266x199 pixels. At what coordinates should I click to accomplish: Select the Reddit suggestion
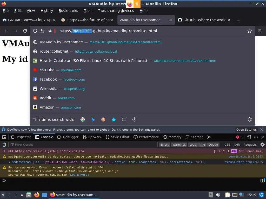tap(142, 98)
